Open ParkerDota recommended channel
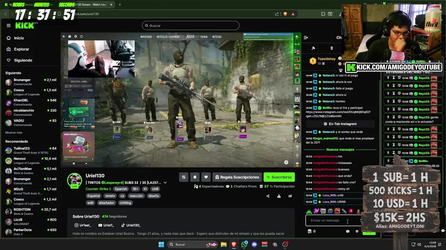446x250 pixels. [31, 232]
